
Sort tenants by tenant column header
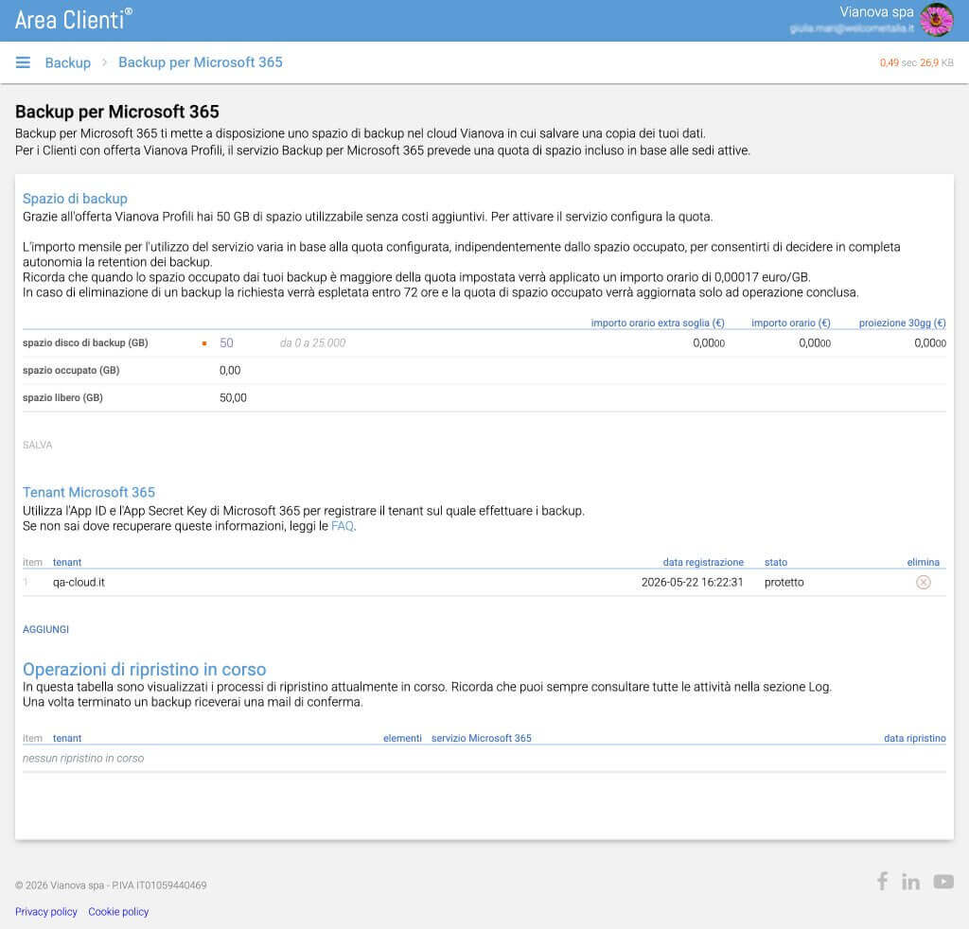[67, 562]
